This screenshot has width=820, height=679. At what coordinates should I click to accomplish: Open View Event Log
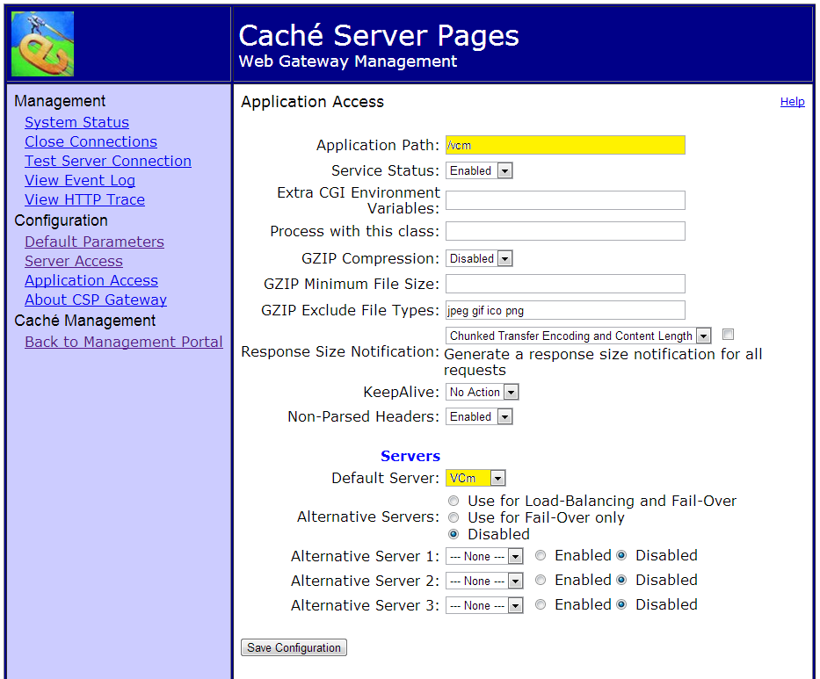pyautogui.click(x=79, y=180)
